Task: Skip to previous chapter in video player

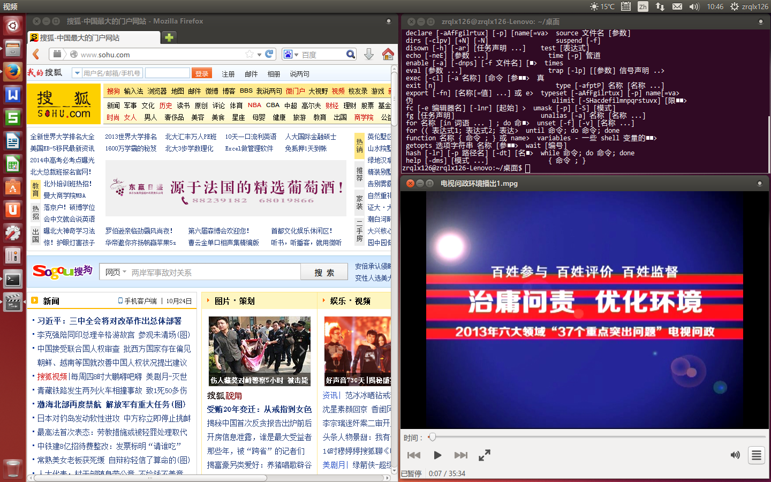Action: click(414, 455)
